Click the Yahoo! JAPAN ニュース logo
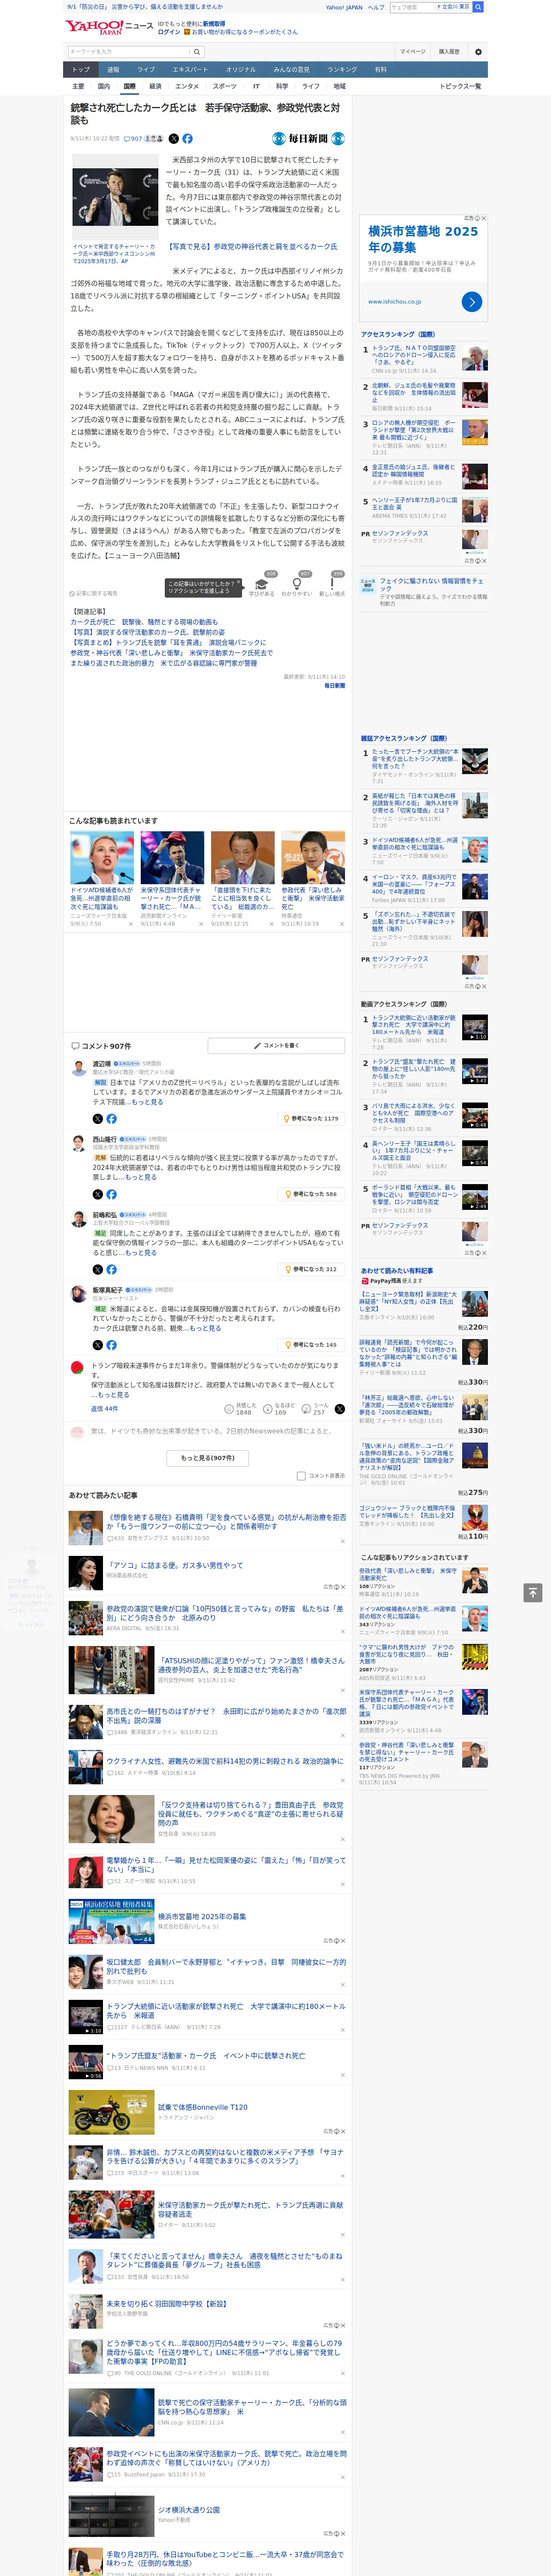 [109, 27]
